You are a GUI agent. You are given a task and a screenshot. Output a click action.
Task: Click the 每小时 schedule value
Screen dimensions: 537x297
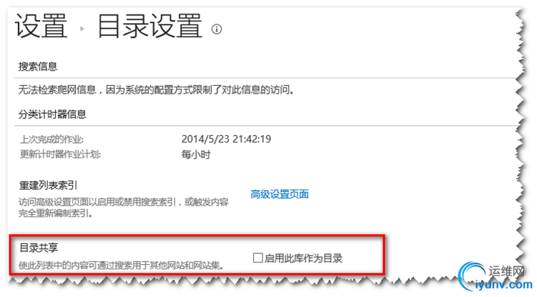click(196, 154)
